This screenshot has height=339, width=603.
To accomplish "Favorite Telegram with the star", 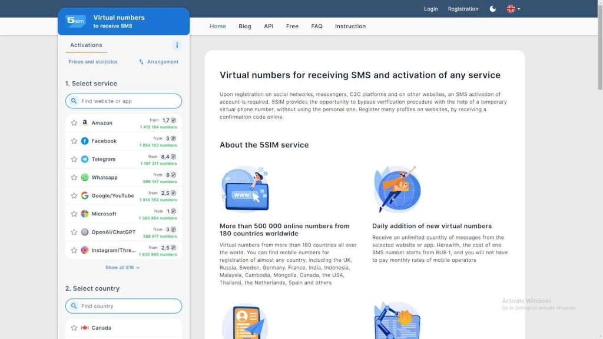I will 74,159.
